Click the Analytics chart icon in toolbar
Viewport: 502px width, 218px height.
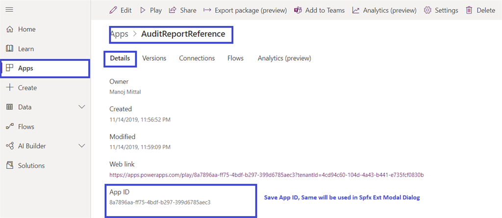pos(356,10)
